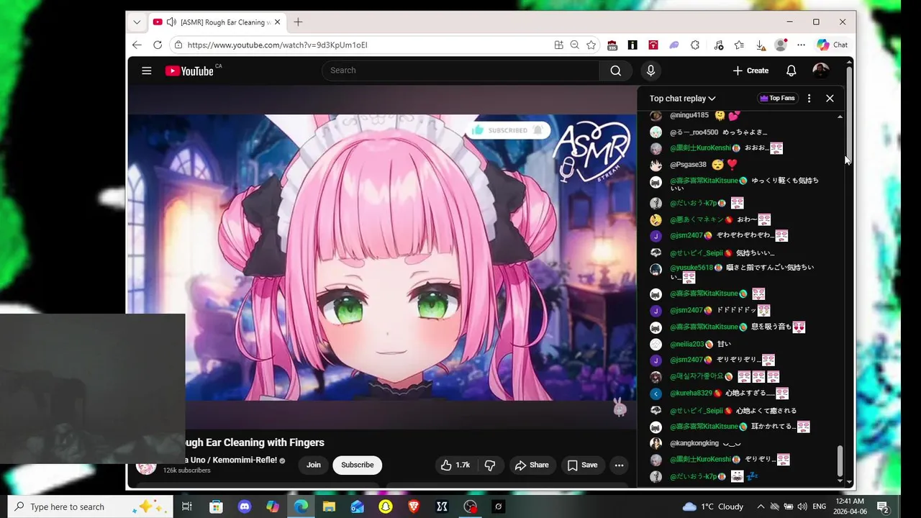921x518 pixels.
Task: Click the YouTube search magnifier button
Action: click(x=616, y=71)
